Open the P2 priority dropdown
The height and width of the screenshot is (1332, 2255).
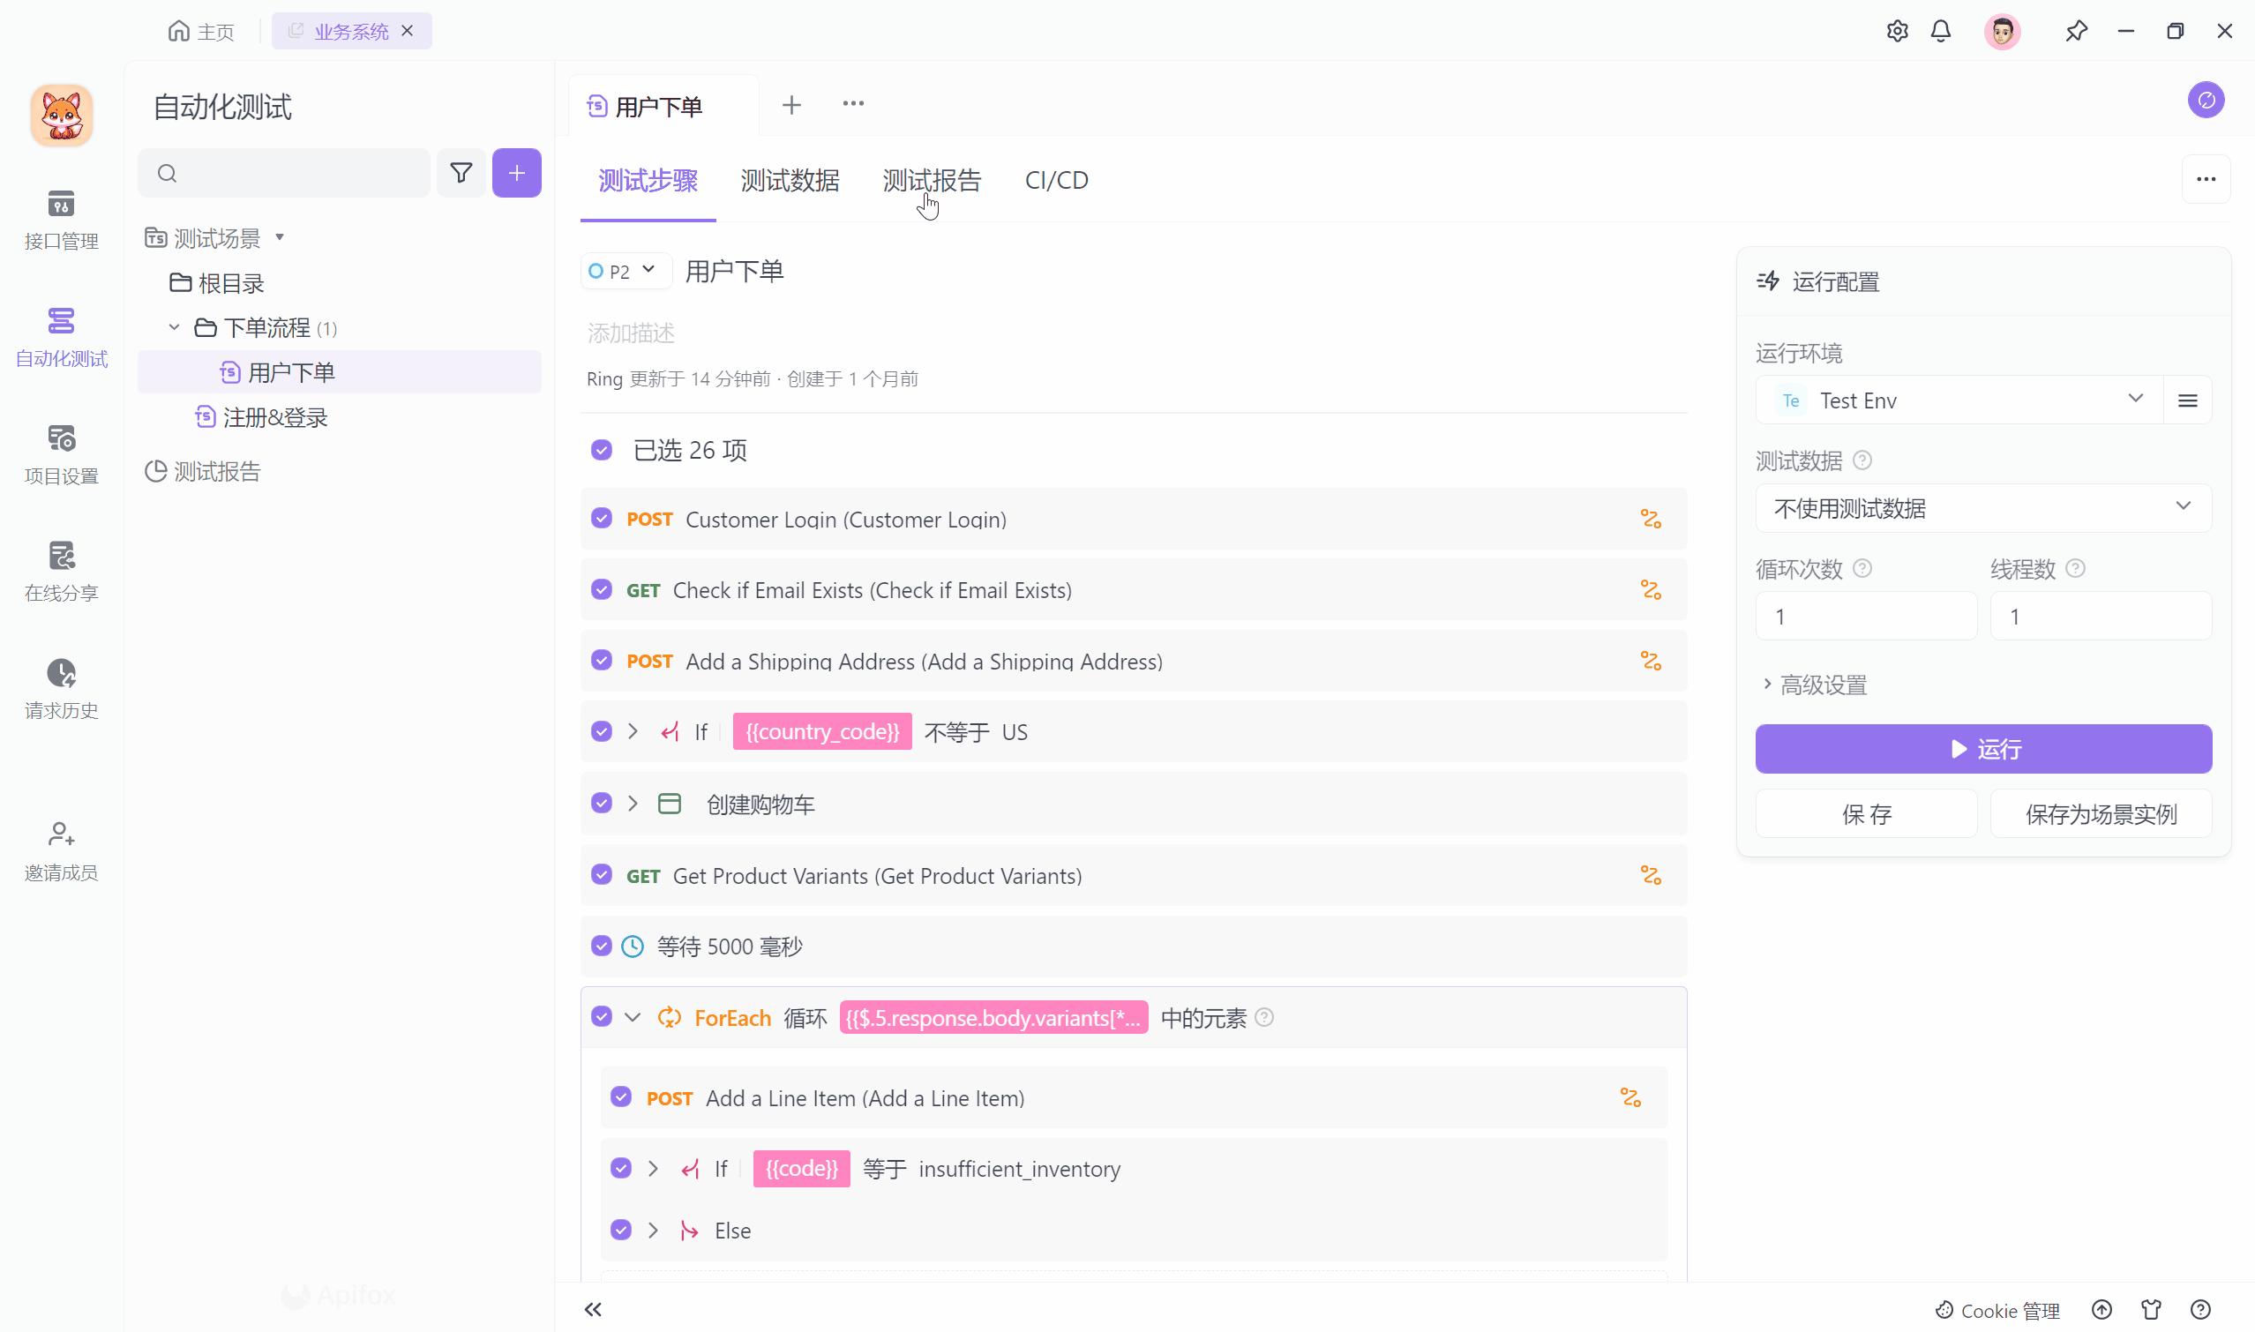tap(625, 270)
